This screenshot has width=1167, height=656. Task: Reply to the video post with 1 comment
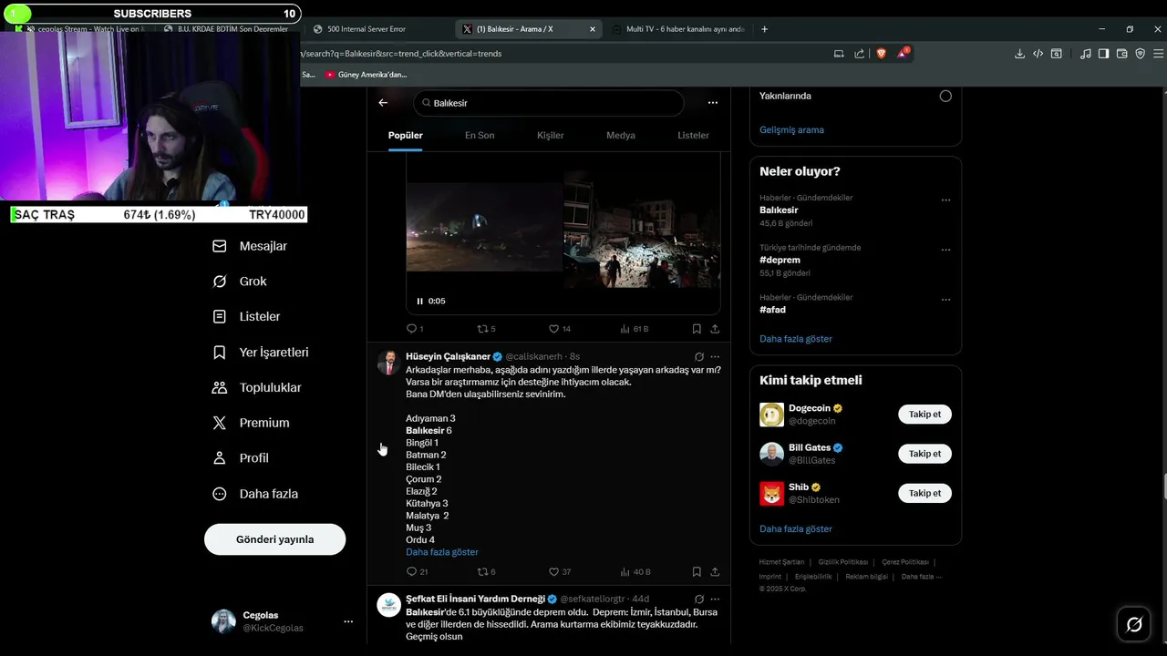415,329
